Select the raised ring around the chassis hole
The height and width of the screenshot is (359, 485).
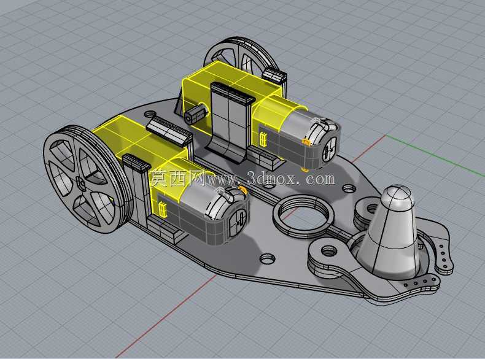point(303,216)
